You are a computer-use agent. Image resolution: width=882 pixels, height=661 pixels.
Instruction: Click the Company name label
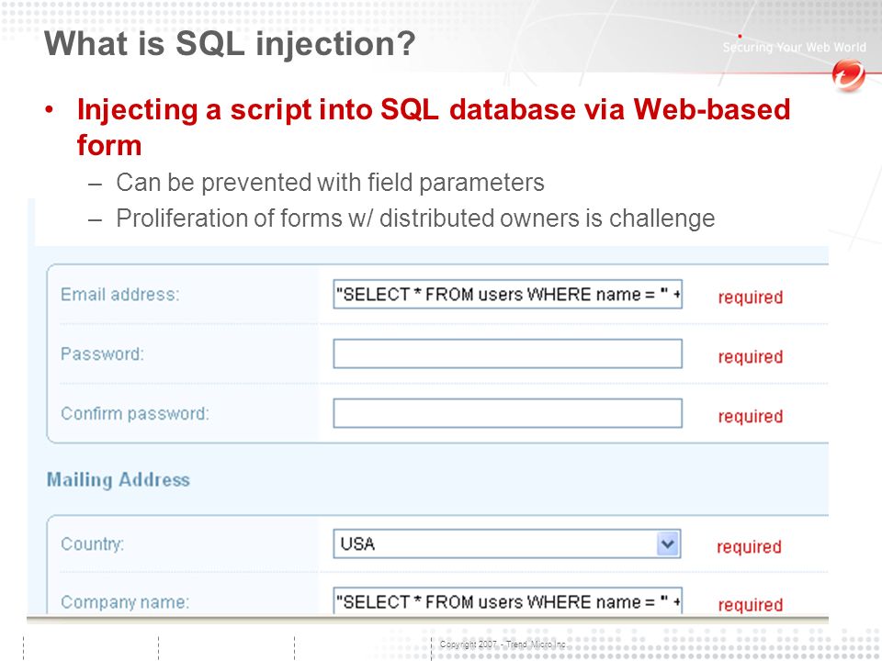click(x=125, y=602)
